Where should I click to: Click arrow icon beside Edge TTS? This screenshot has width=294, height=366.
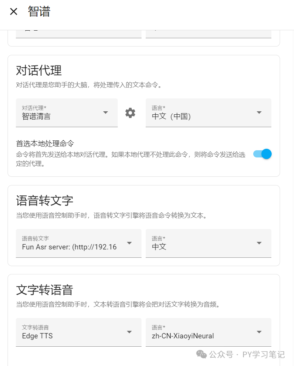tap(129, 332)
